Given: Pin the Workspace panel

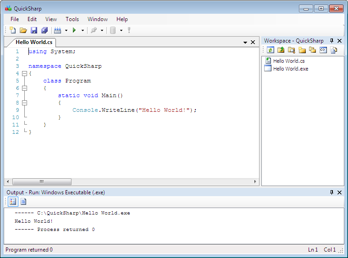Looking at the screenshot, I should (x=332, y=41).
